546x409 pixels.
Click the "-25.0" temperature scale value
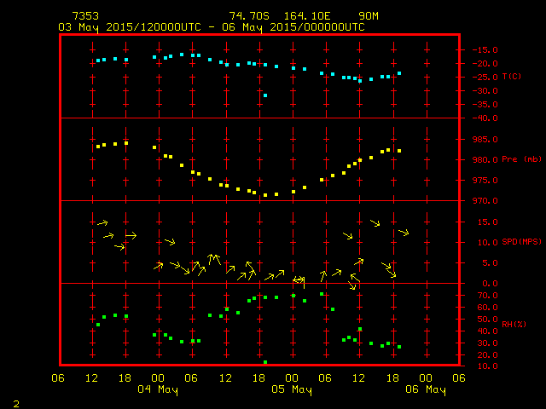coord(485,78)
